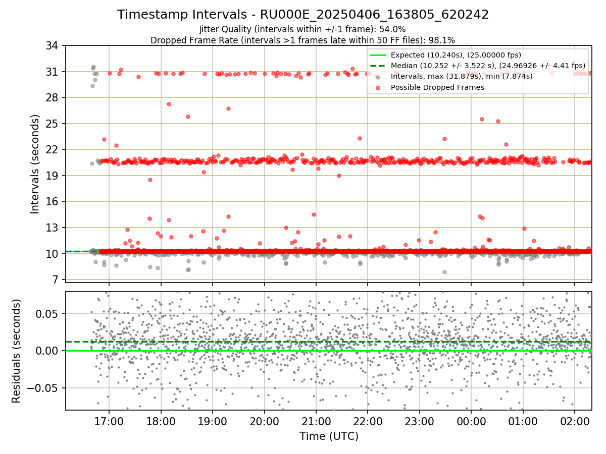Screen dimensions: 606x454
Task: Click the x-axis tick label "22:00"
Action: (x=368, y=421)
